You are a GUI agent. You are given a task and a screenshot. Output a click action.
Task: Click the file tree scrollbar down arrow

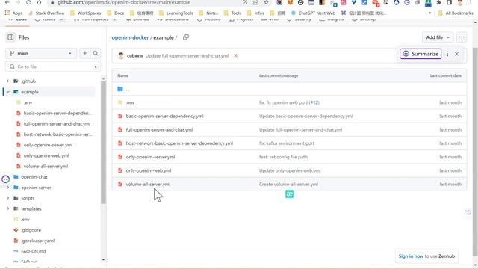click(x=103, y=259)
